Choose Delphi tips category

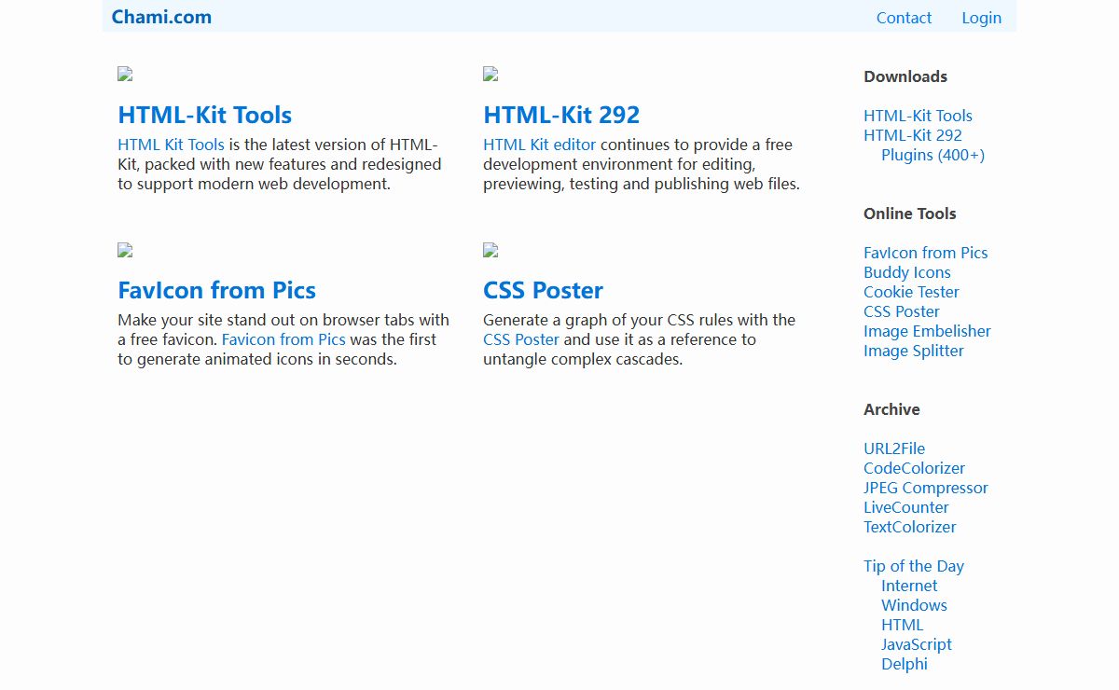[905, 664]
